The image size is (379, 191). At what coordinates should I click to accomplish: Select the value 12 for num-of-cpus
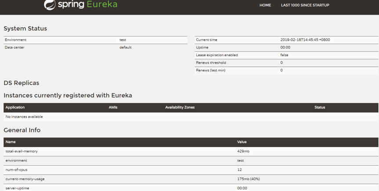click(239, 170)
